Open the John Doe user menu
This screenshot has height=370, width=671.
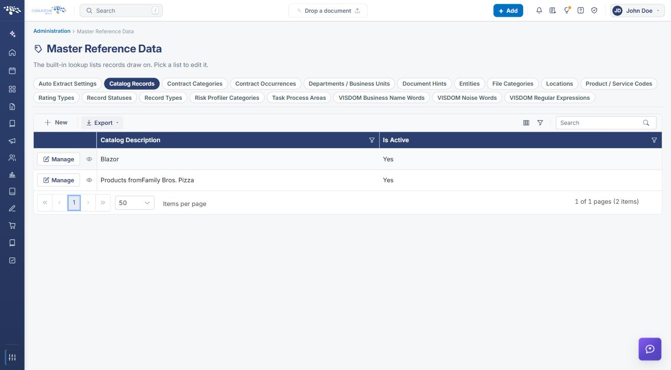[637, 10]
